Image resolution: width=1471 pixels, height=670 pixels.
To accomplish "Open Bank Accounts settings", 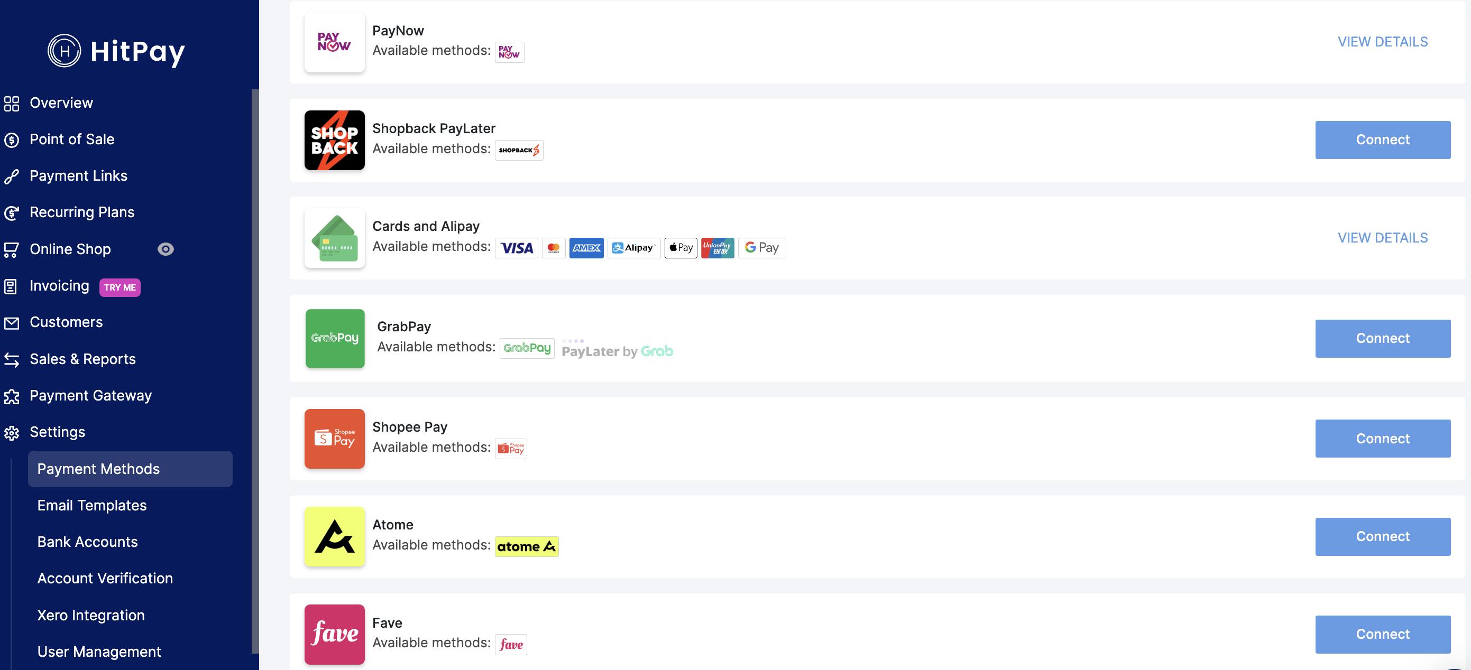I will (x=87, y=542).
